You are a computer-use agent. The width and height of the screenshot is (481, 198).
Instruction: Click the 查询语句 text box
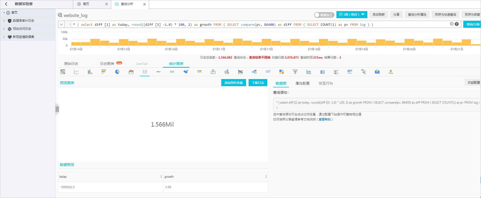[x=377, y=105]
